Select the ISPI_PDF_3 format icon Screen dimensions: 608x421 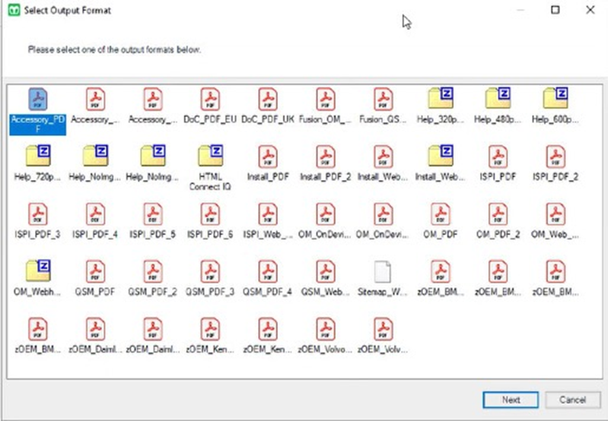37,220
